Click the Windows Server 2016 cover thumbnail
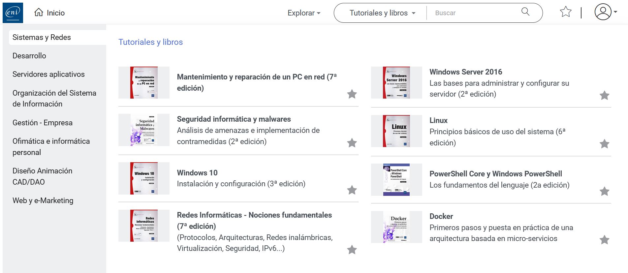 [396, 82]
